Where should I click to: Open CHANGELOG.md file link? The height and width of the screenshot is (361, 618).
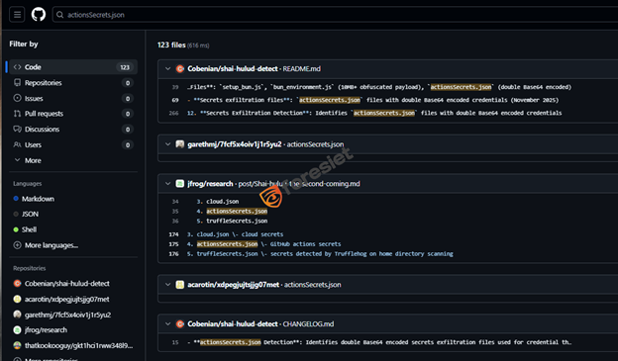coord(308,324)
